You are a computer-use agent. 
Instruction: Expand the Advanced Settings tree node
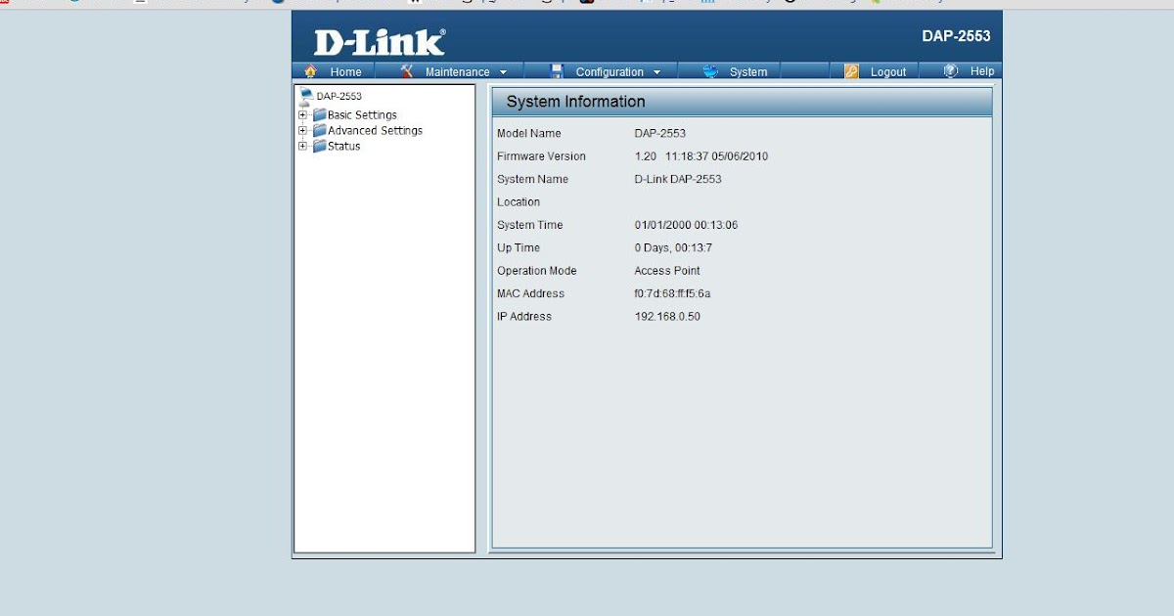(x=302, y=130)
